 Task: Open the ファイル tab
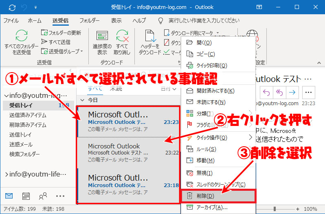[11, 20]
